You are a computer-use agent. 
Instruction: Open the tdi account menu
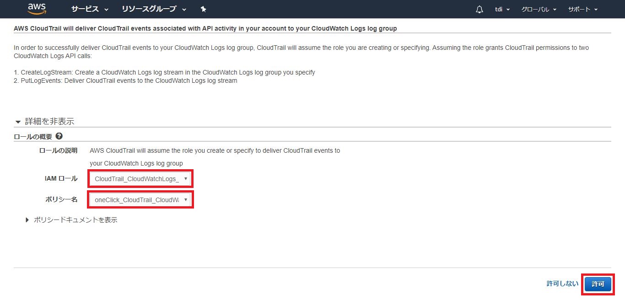click(x=502, y=9)
